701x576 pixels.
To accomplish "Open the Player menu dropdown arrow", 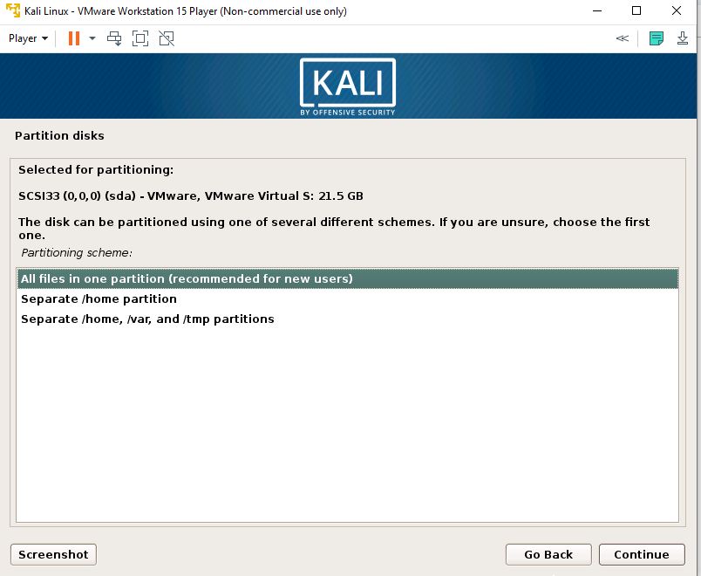I will (x=44, y=38).
